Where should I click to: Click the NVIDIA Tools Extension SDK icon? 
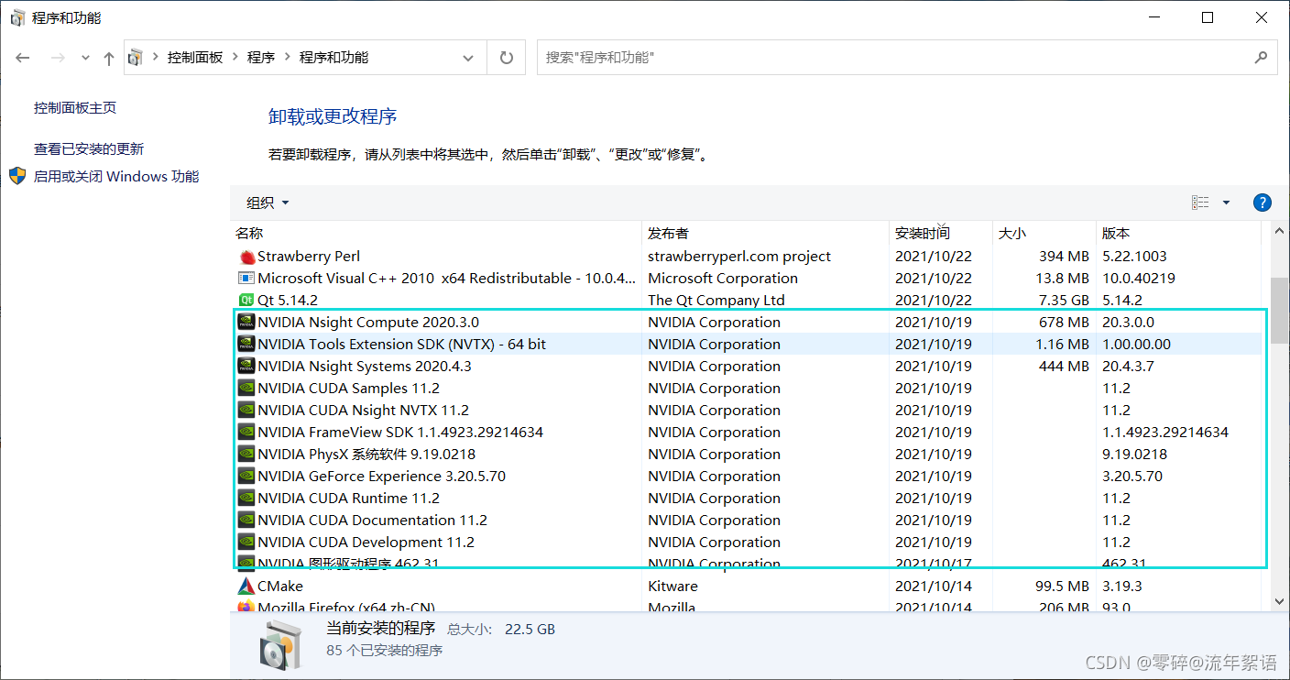(x=246, y=345)
